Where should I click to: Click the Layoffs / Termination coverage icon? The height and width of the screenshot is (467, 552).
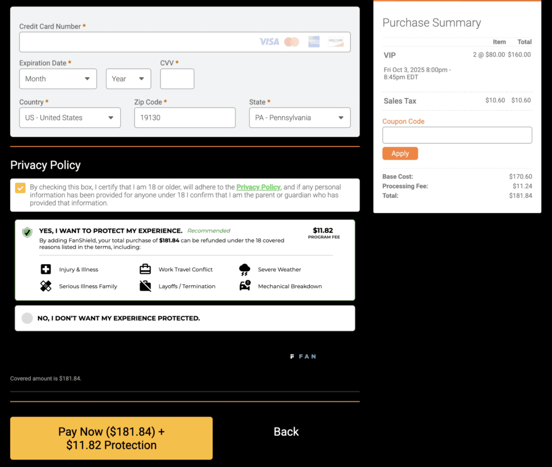click(x=144, y=286)
